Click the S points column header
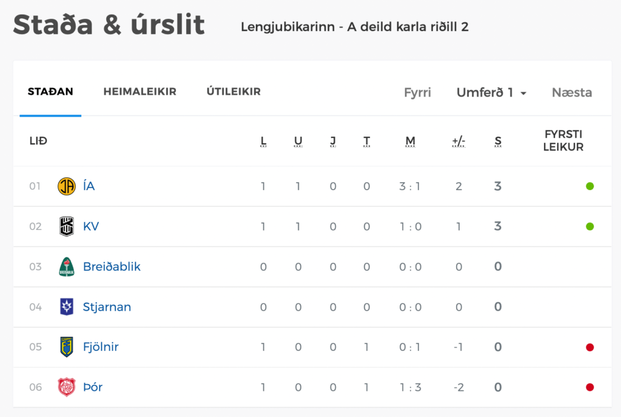Viewport: 621px width, 417px height. pos(498,141)
